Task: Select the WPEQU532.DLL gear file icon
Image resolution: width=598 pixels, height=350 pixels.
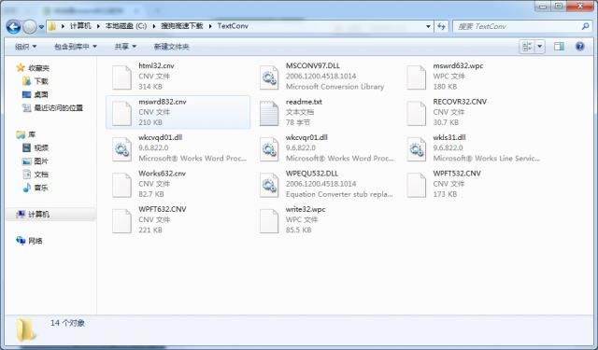Action: coord(269,185)
